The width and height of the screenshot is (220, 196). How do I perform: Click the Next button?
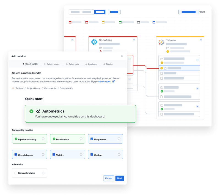(x=119, y=178)
